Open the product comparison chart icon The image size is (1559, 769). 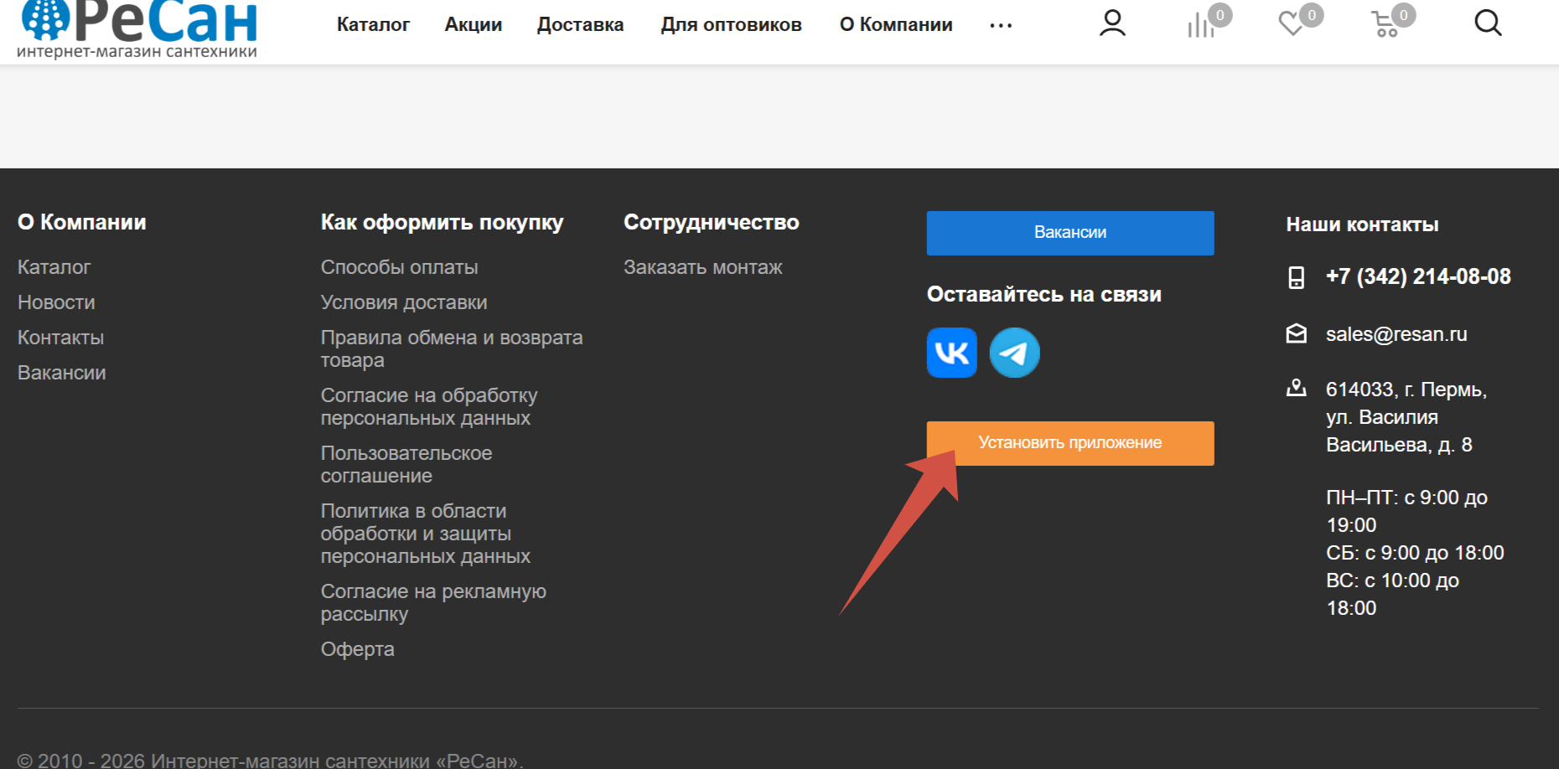coord(1202,25)
